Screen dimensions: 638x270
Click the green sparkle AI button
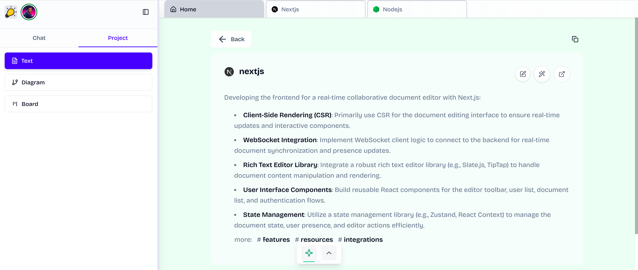tap(309, 253)
